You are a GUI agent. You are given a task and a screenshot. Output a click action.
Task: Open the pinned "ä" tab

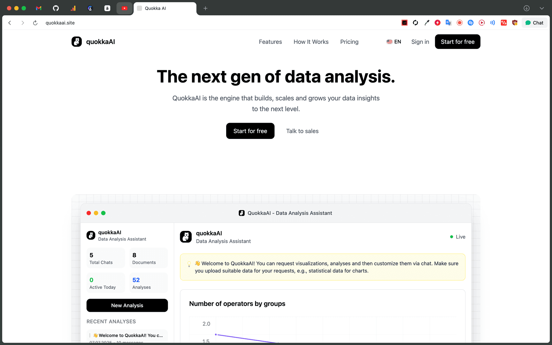coord(107,8)
